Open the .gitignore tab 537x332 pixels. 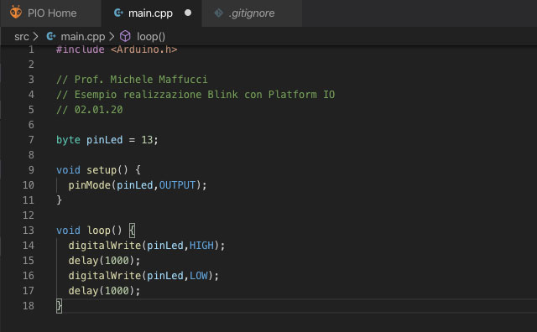pyautogui.click(x=252, y=13)
